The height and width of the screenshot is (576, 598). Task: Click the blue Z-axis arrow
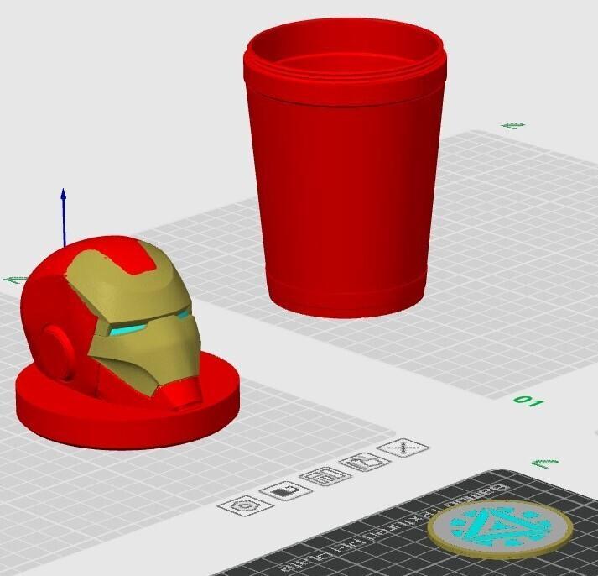(64, 217)
